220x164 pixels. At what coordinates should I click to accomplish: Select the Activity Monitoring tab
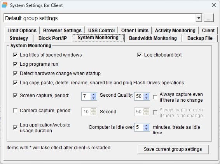coord(175,31)
